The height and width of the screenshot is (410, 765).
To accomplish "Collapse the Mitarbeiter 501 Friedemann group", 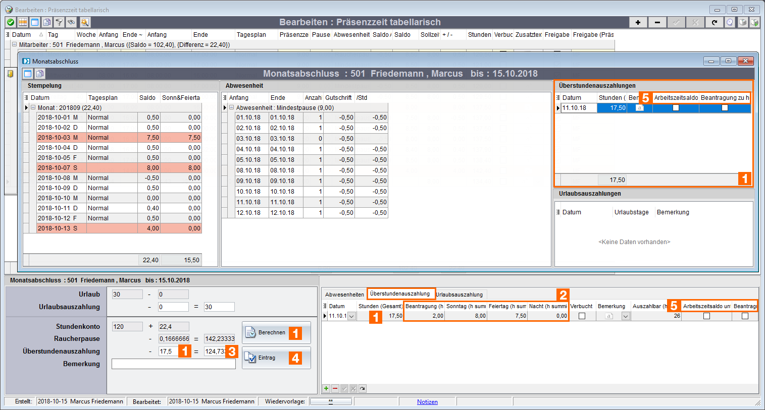I will [x=15, y=45].
